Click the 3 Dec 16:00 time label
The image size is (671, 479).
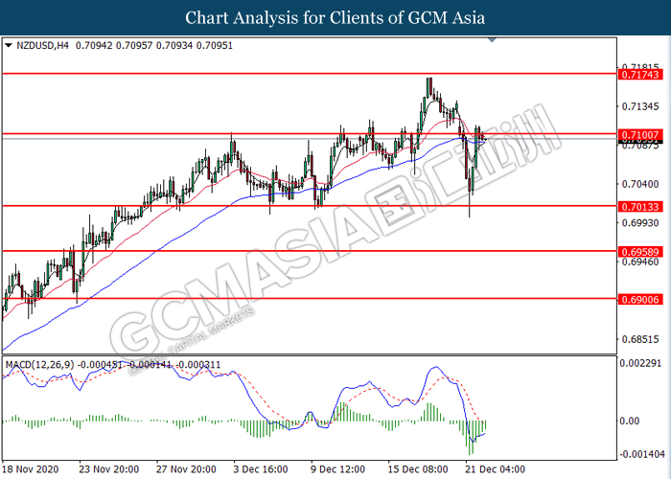[x=261, y=469]
